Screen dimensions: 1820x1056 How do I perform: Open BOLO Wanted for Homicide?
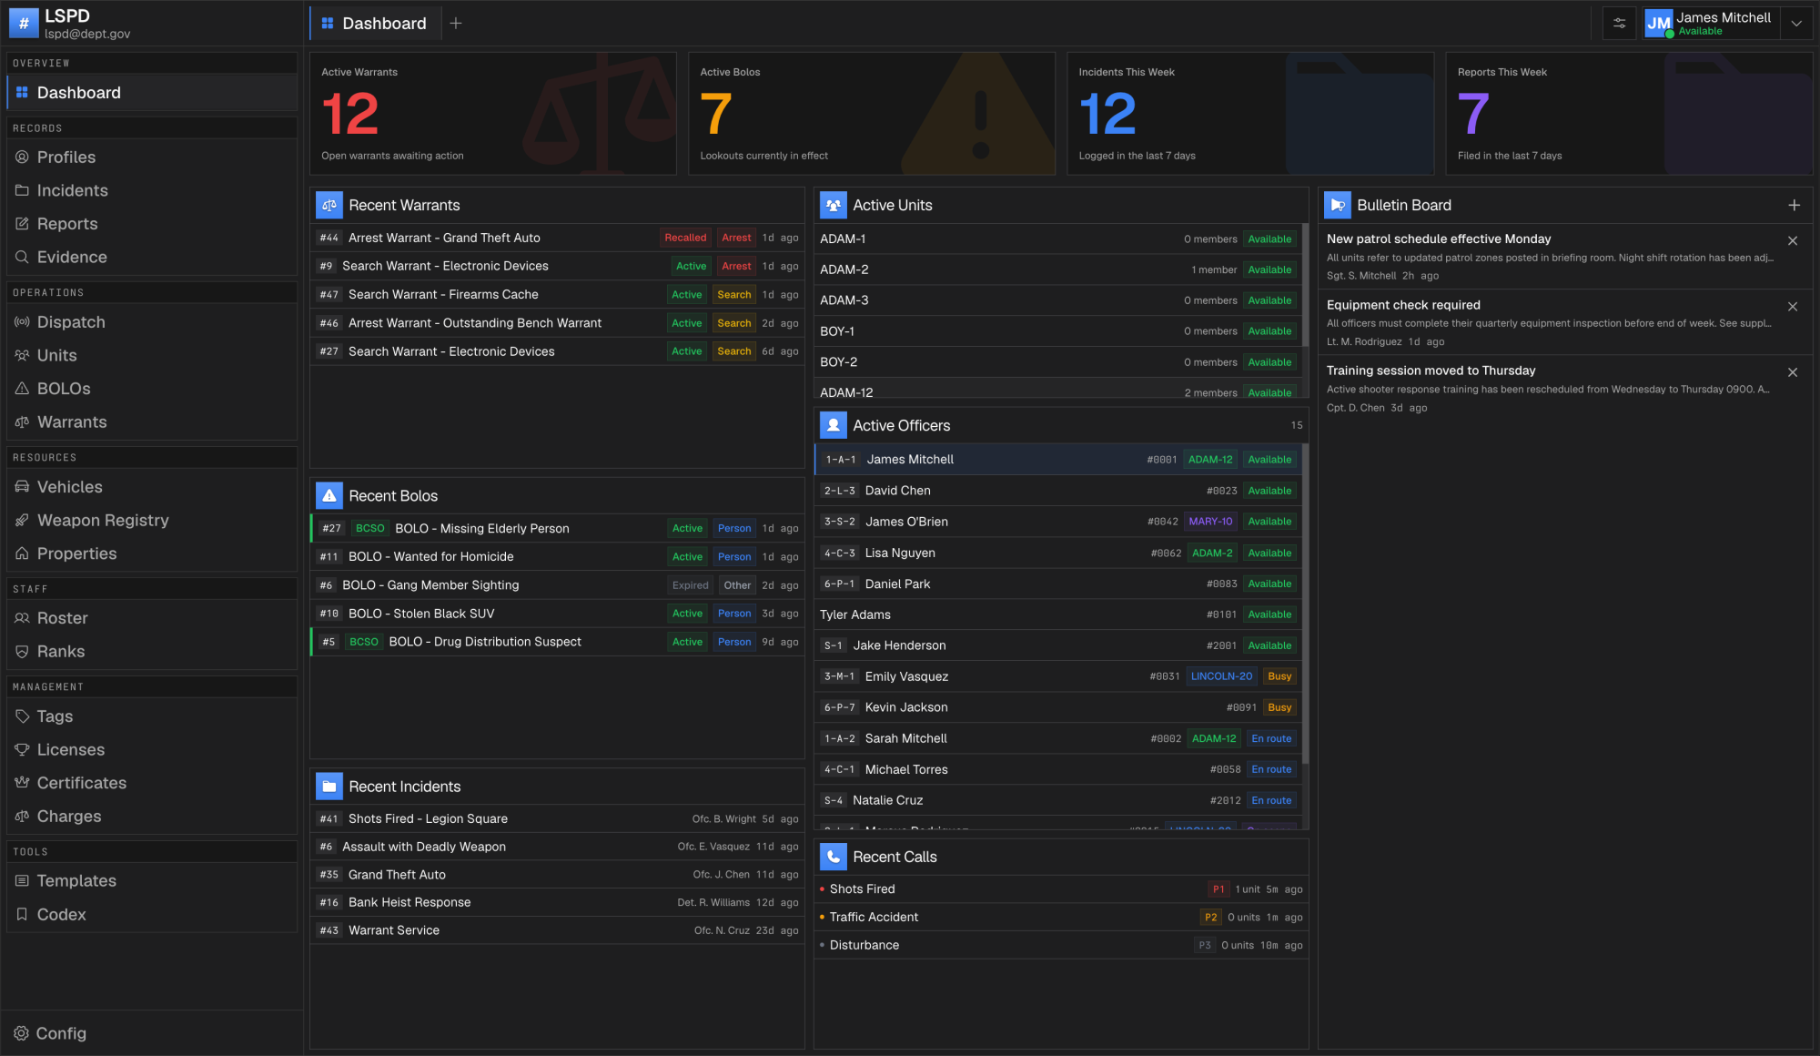click(557, 557)
